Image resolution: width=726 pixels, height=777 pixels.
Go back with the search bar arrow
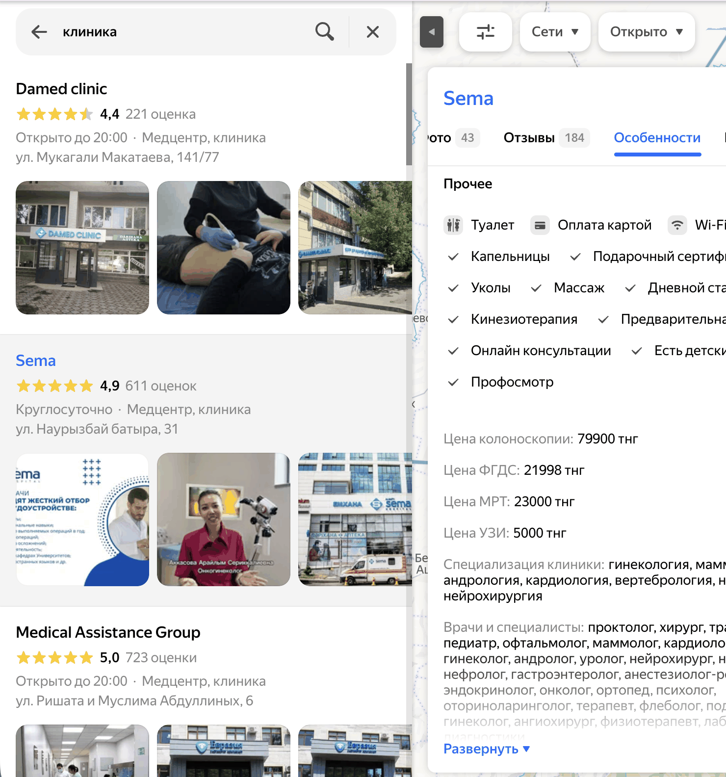click(x=39, y=32)
